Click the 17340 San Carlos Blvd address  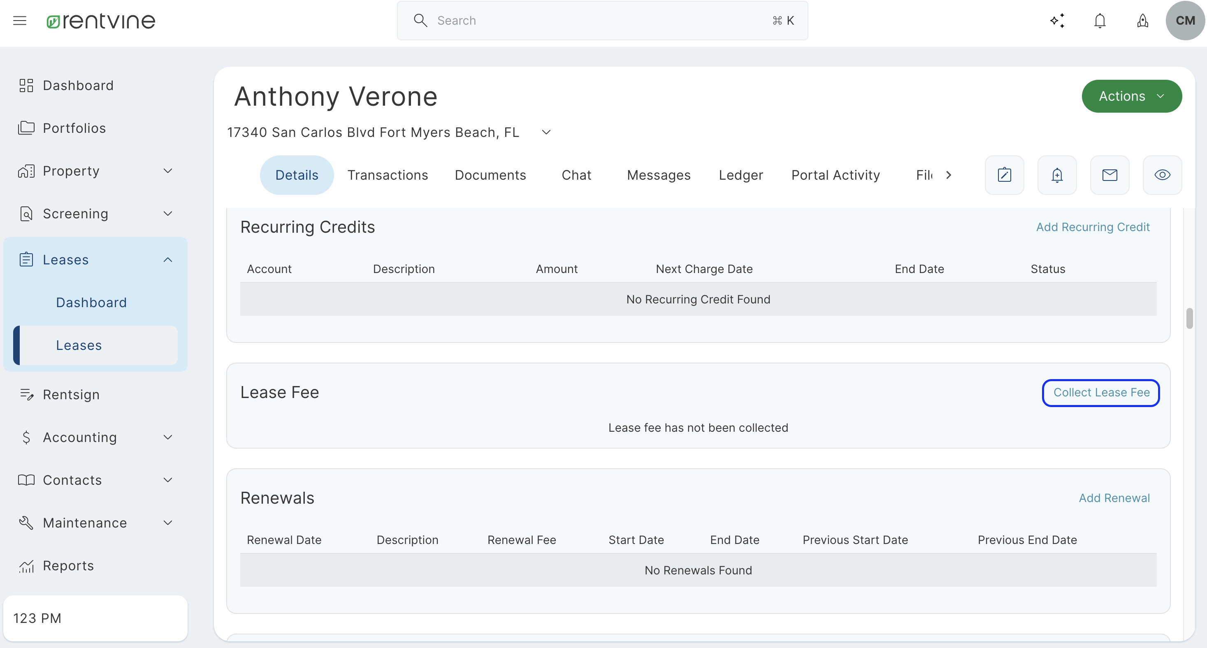point(373,132)
